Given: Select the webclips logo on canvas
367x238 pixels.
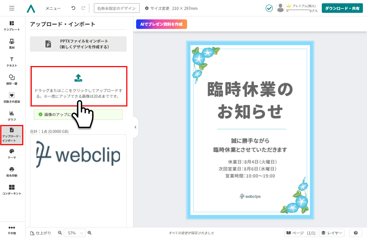Looking at the screenshot, I should (250, 196).
